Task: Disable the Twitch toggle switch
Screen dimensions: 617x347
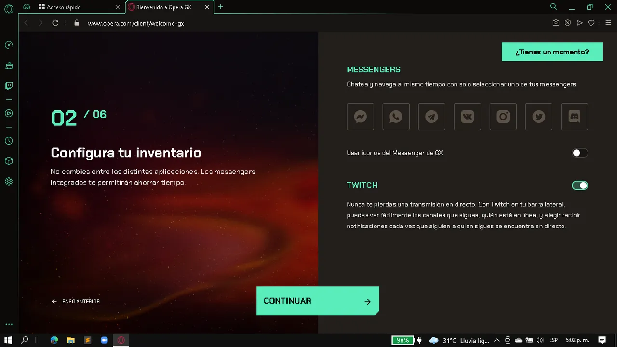Action: tap(580, 185)
